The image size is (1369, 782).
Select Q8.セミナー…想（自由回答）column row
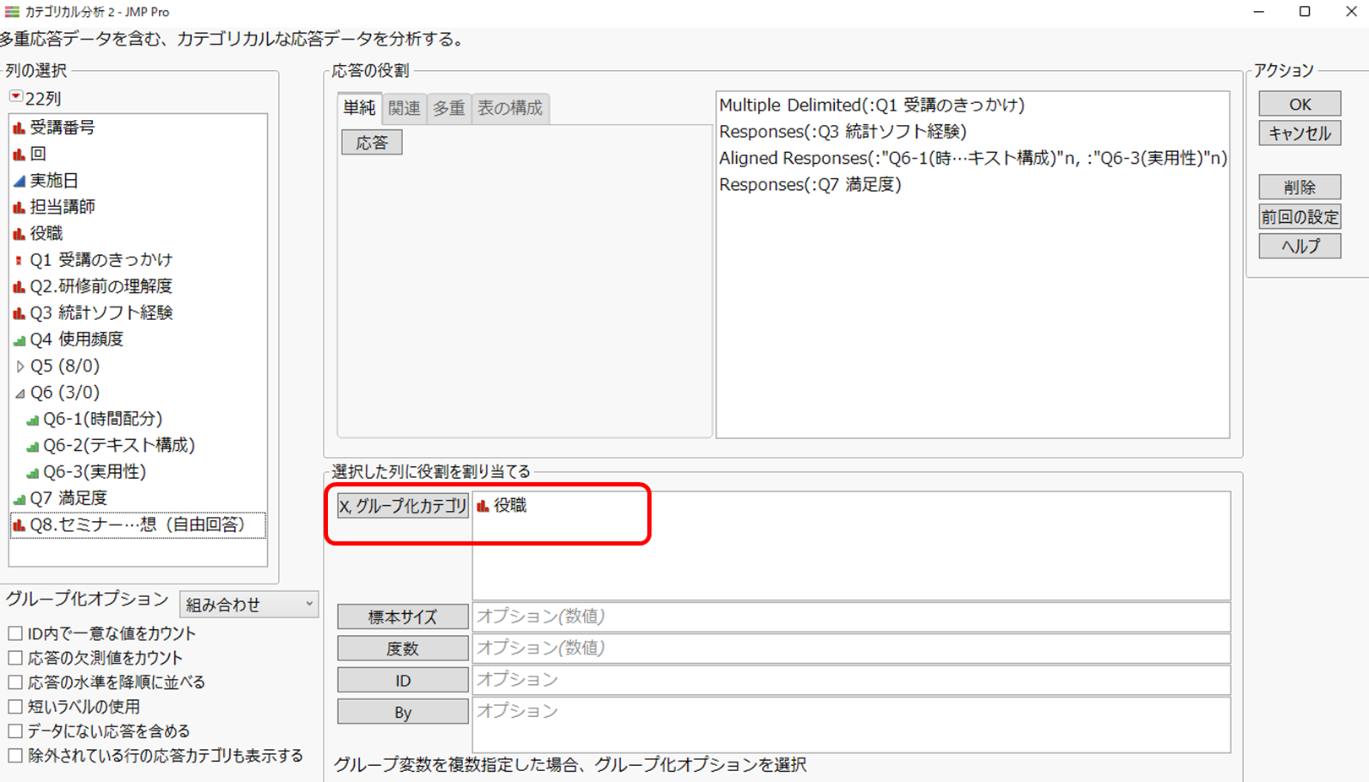click(138, 525)
